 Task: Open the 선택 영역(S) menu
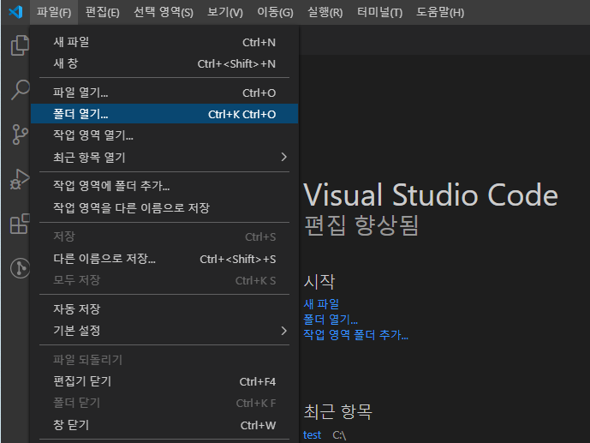pos(164,12)
